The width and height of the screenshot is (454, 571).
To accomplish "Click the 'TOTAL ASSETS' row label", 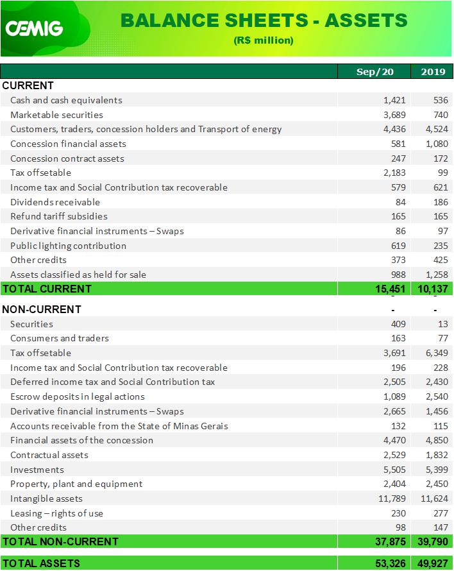I will (x=42, y=563).
